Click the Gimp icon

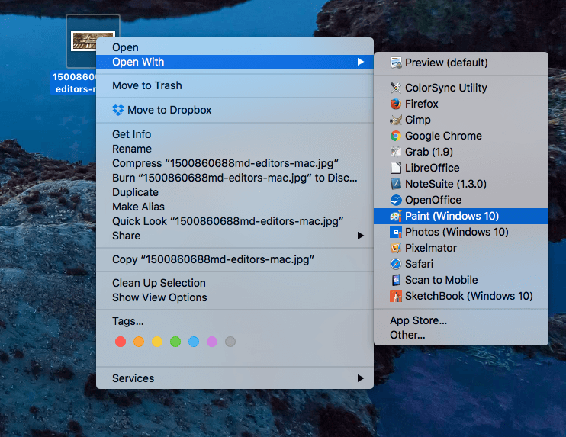pyautogui.click(x=396, y=120)
